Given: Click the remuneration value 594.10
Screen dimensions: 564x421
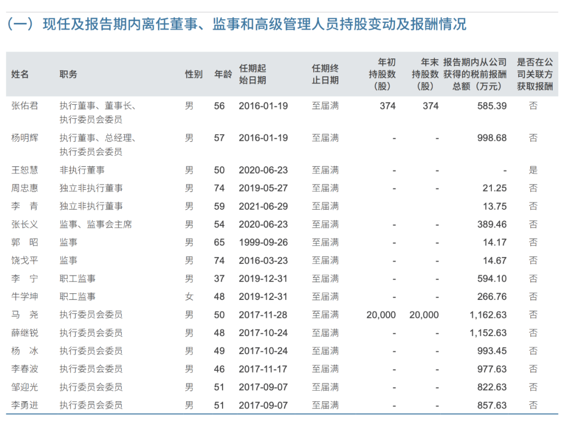Looking at the screenshot, I should (492, 279).
